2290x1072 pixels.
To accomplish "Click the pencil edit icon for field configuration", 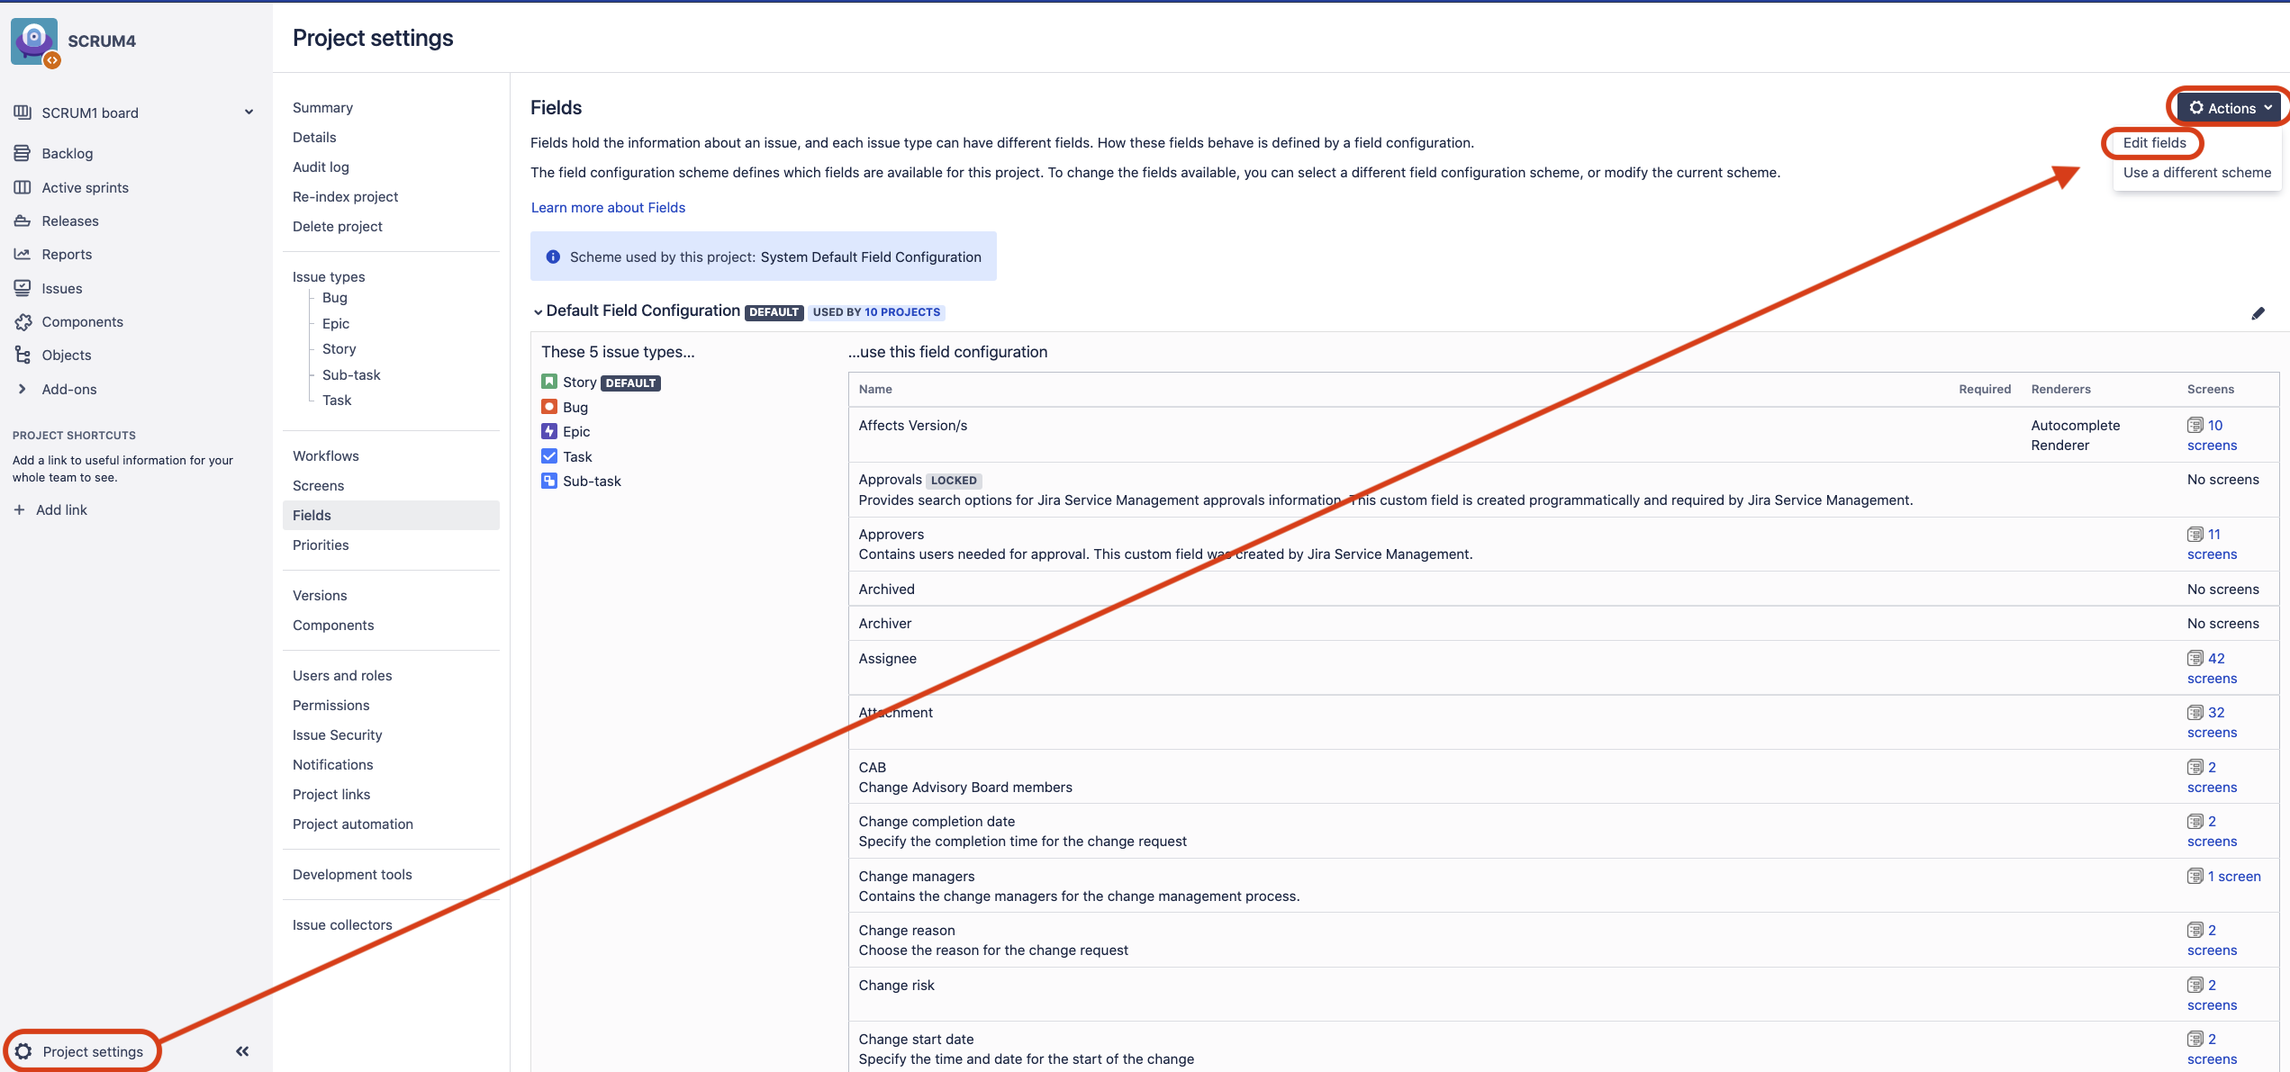I will 2258,313.
